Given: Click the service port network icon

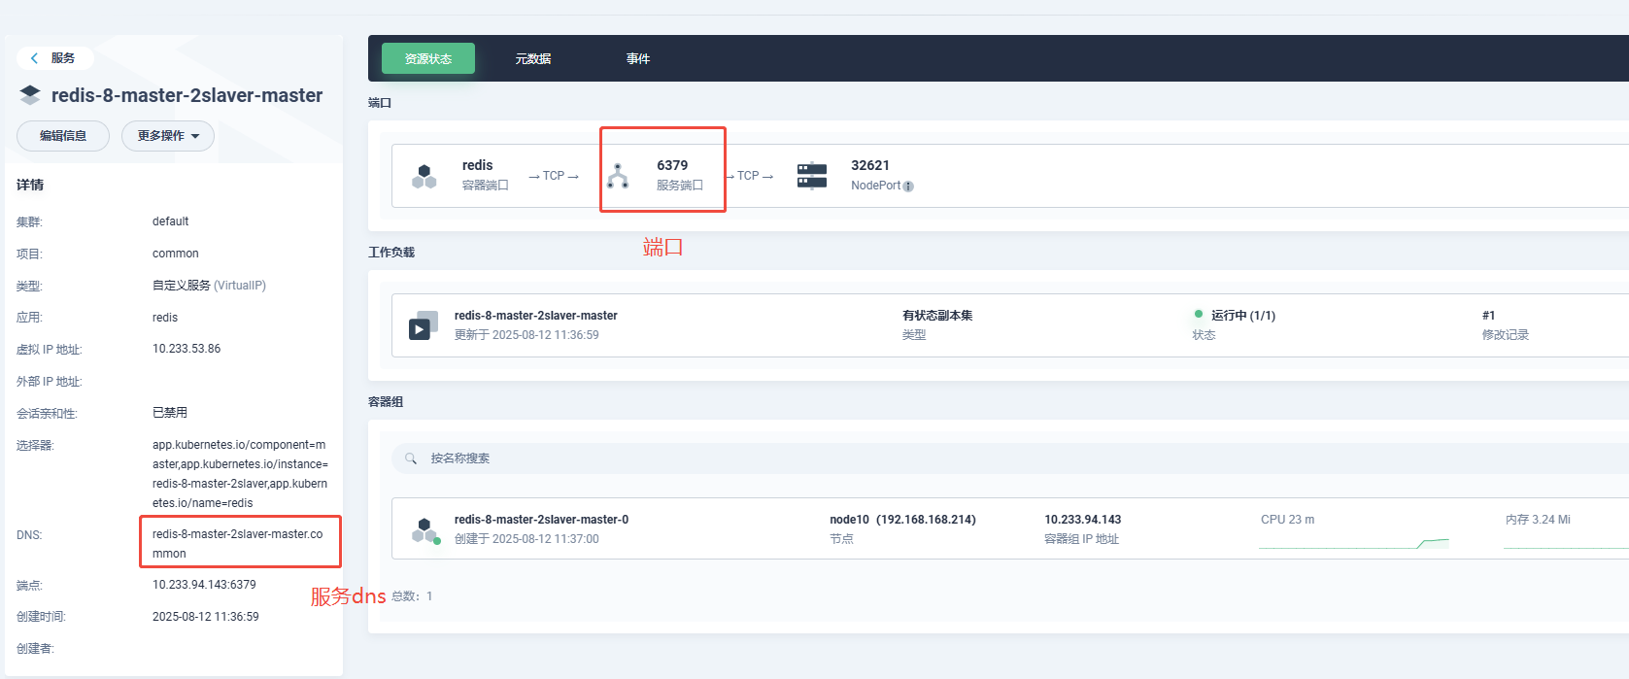Looking at the screenshot, I should [618, 176].
